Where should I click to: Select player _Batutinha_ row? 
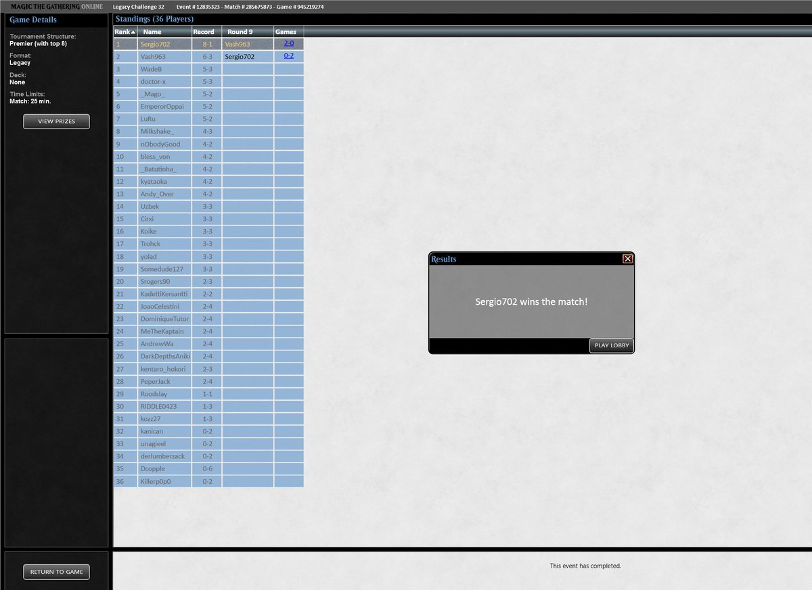tap(208, 169)
